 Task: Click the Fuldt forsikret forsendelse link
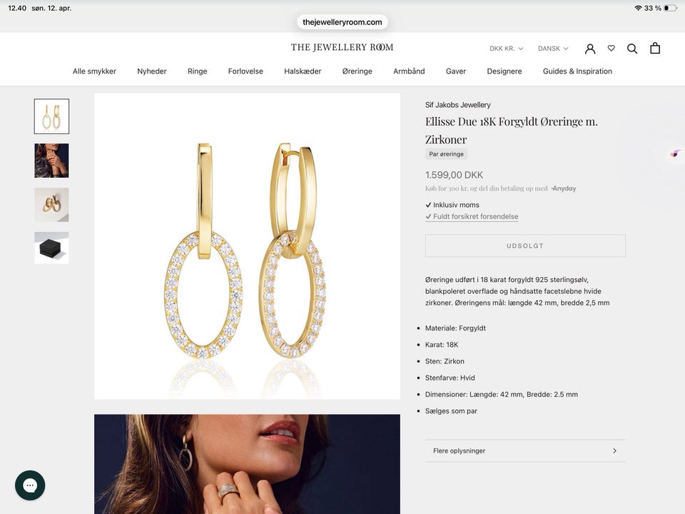(x=475, y=216)
